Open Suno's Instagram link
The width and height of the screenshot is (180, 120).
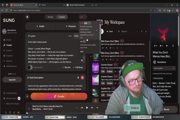tap(10, 112)
